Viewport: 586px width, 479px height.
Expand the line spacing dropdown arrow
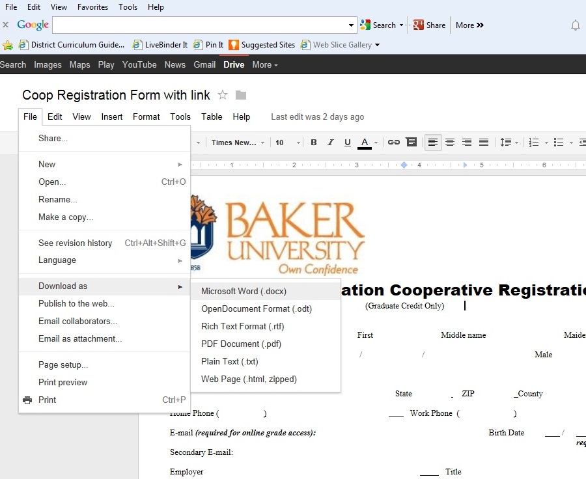coord(516,143)
